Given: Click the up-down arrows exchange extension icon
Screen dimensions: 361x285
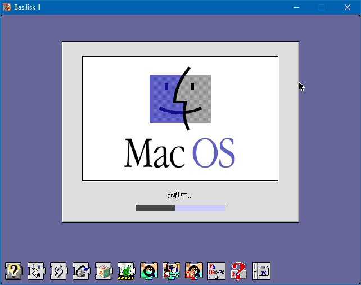Looking at the screenshot, I should tap(36, 271).
